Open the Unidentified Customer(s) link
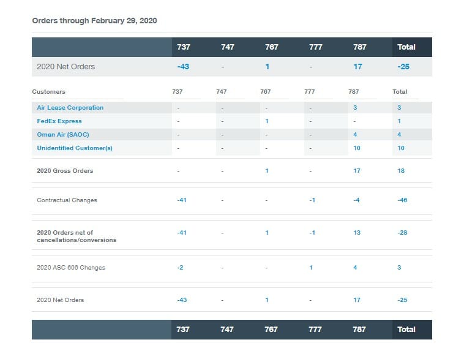This screenshot has width=464, height=348. pyautogui.click(x=75, y=148)
